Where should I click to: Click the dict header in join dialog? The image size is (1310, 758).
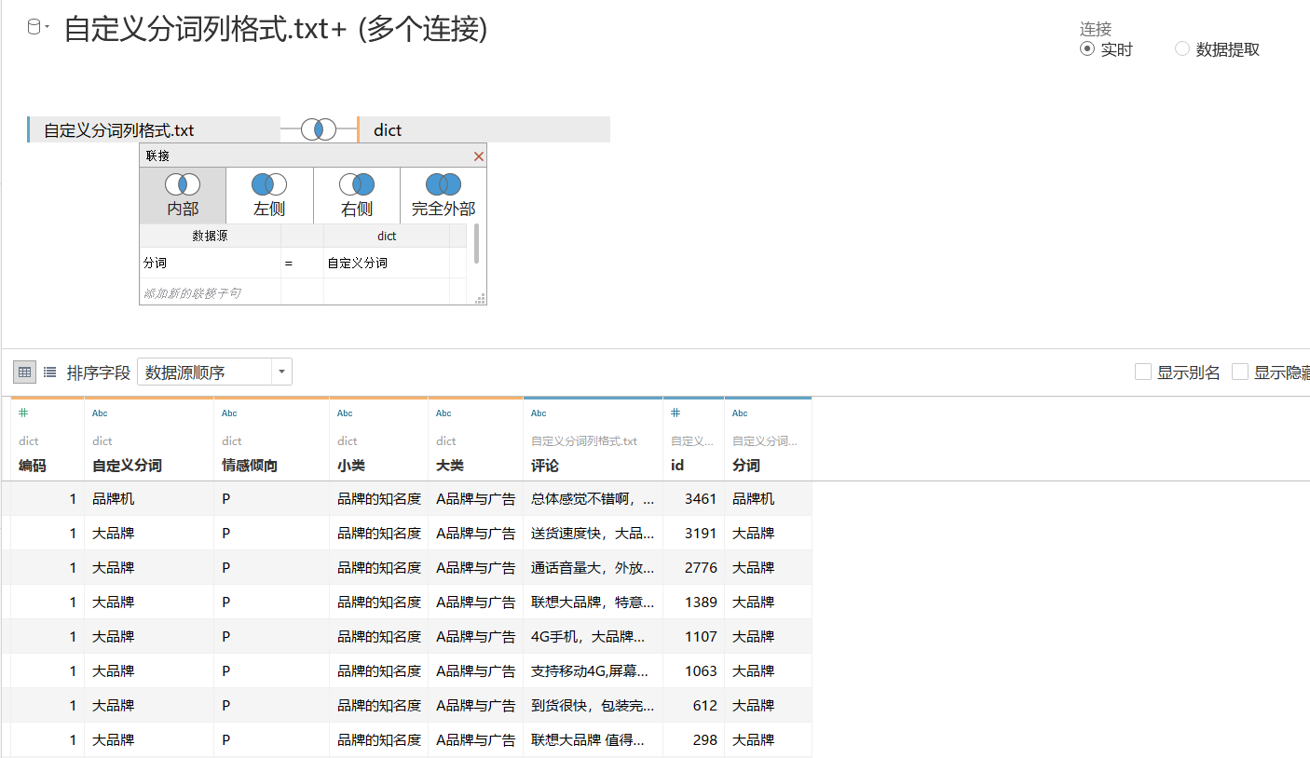coord(387,237)
